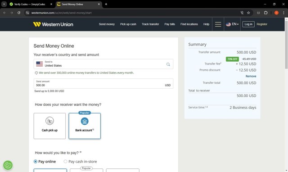Open the tab search dropdown arrow
Image resolution: width=288 pixels, height=172 pixels.
coord(4,4)
